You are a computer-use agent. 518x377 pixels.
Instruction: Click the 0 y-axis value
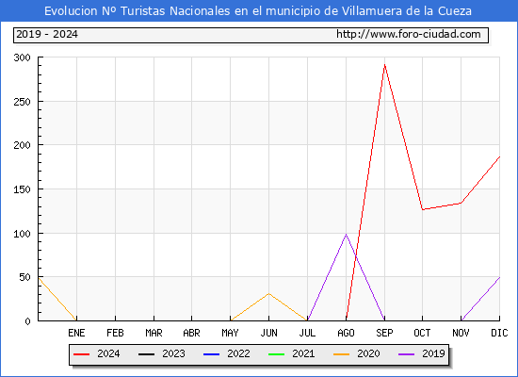pos(27,321)
